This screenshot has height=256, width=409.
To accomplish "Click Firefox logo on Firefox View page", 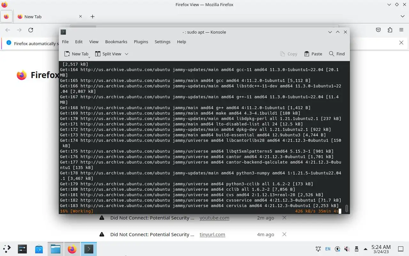I will [x=22, y=75].
